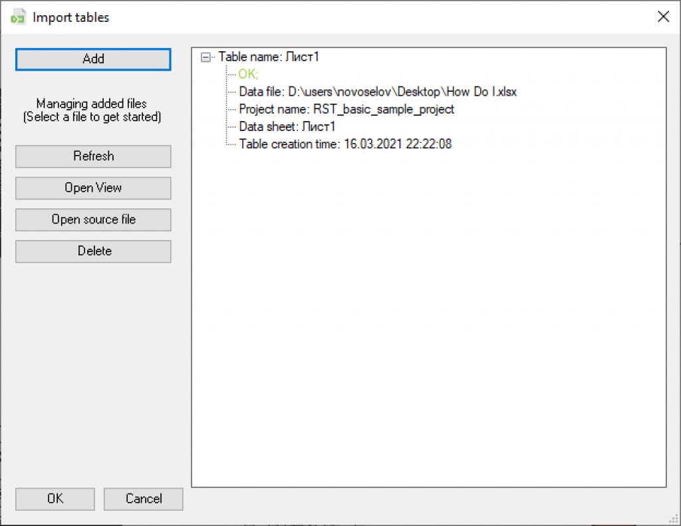Cancel the Import tables dialog
The width and height of the screenshot is (681, 526).
(x=144, y=499)
